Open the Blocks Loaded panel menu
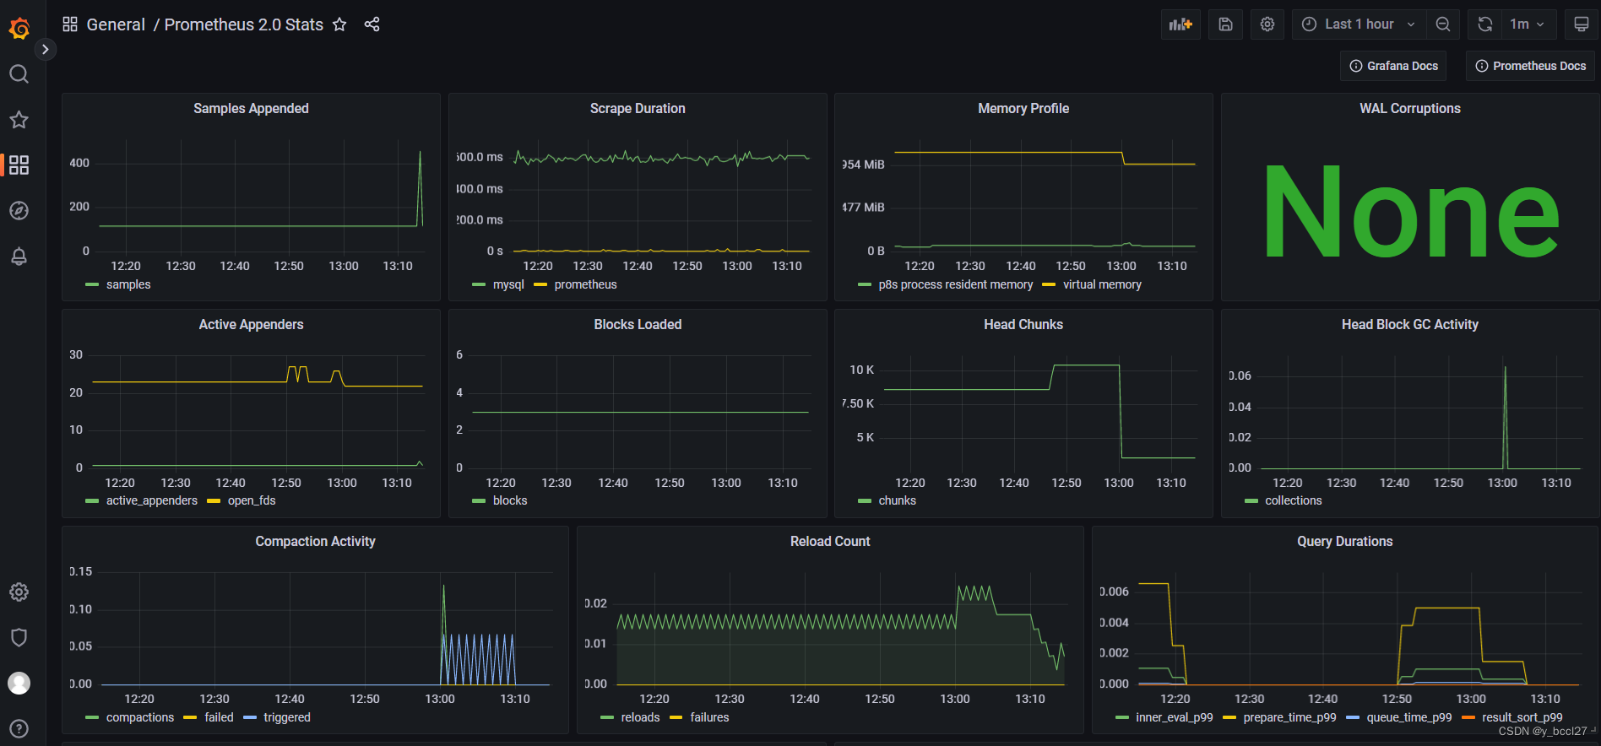The width and height of the screenshot is (1601, 746). click(x=638, y=324)
